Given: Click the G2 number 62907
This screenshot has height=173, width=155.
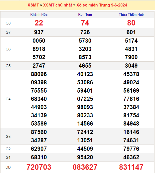Looking at the screenshot, I should (x=39, y=149).
